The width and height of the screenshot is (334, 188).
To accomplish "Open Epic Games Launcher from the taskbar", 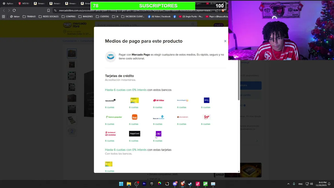I will (x=152, y=184).
